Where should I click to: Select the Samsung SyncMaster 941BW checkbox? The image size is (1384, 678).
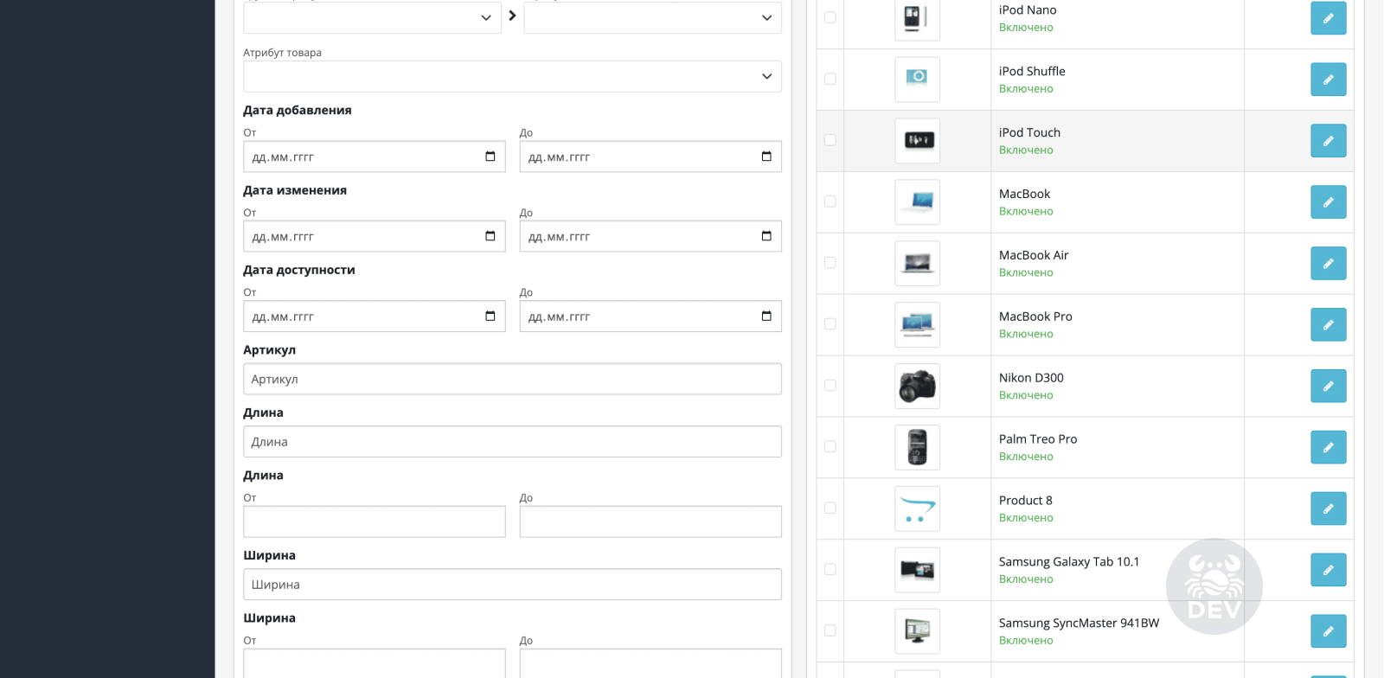(x=830, y=631)
